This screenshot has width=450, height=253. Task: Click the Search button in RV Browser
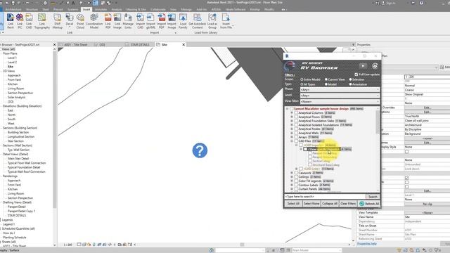[373, 197]
